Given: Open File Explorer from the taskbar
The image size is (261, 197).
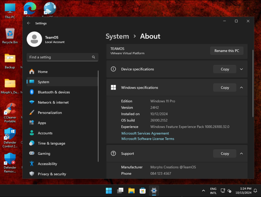Looking at the screenshot, I should [x=131, y=190].
